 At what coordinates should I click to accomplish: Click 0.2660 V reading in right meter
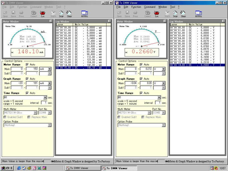coord(142,52)
